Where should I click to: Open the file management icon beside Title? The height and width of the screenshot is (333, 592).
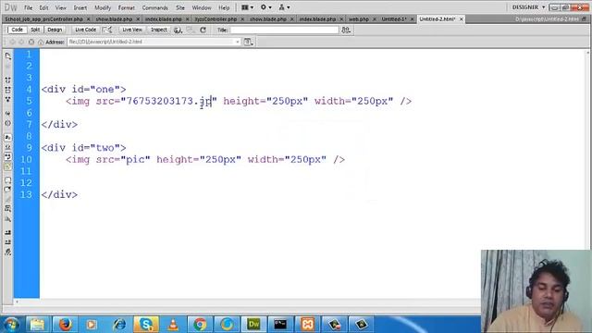(x=346, y=30)
